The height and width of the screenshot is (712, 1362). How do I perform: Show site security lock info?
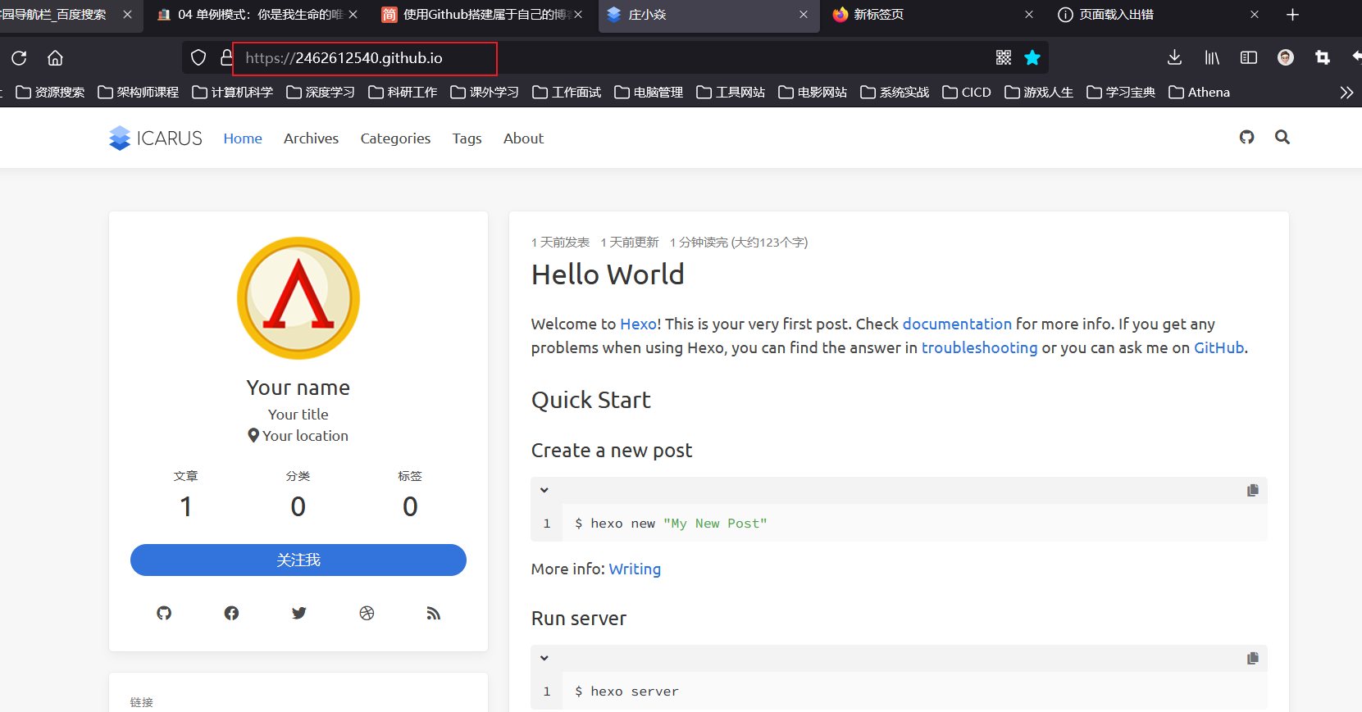point(226,57)
